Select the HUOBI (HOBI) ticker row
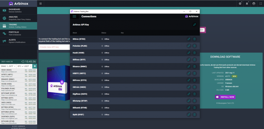The width and height of the screenshot is (264, 129). (19, 85)
